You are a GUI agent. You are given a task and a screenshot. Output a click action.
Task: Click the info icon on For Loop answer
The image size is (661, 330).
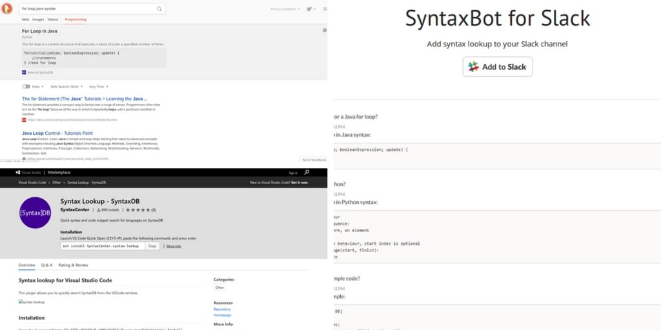pyautogui.click(x=325, y=30)
